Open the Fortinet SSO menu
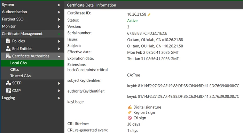The width and height of the screenshot is (243, 133). [x=32, y=19]
